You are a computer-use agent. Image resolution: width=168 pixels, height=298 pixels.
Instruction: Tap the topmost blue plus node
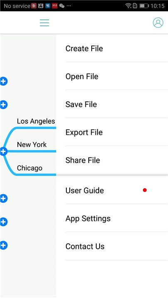click(x=3, y=82)
